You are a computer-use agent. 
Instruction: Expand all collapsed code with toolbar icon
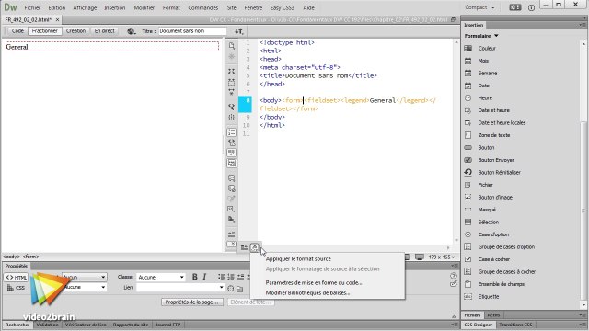point(231,92)
